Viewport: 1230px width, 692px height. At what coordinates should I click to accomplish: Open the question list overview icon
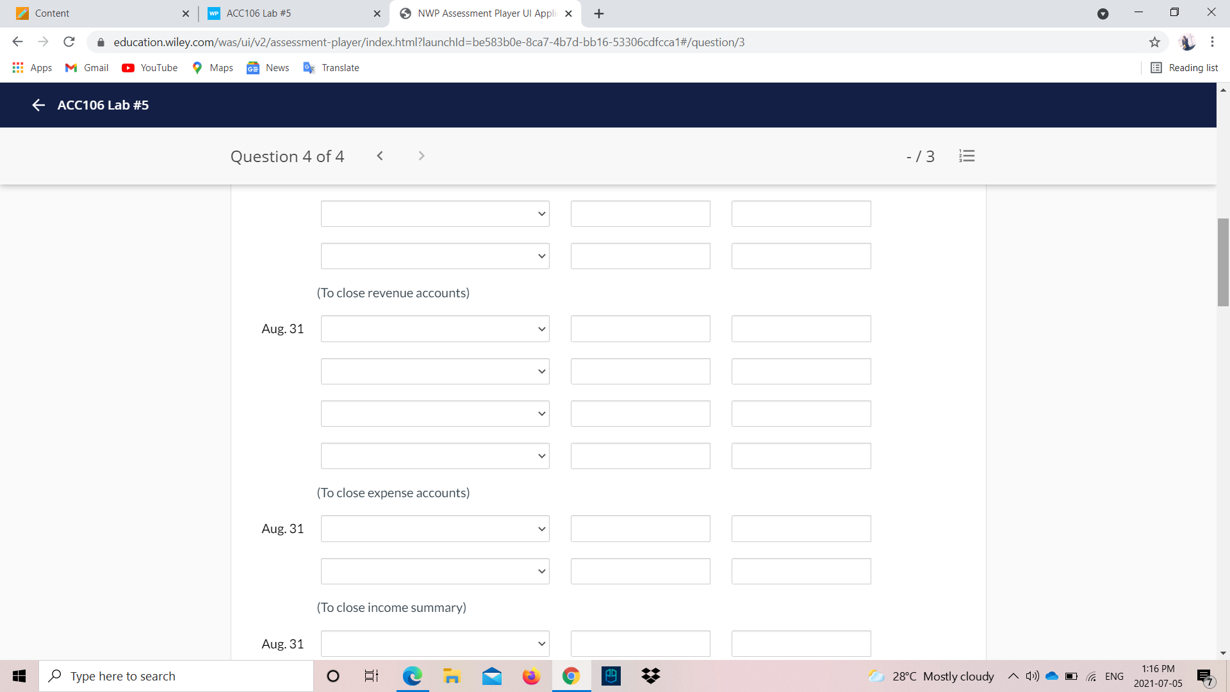[x=967, y=156]
